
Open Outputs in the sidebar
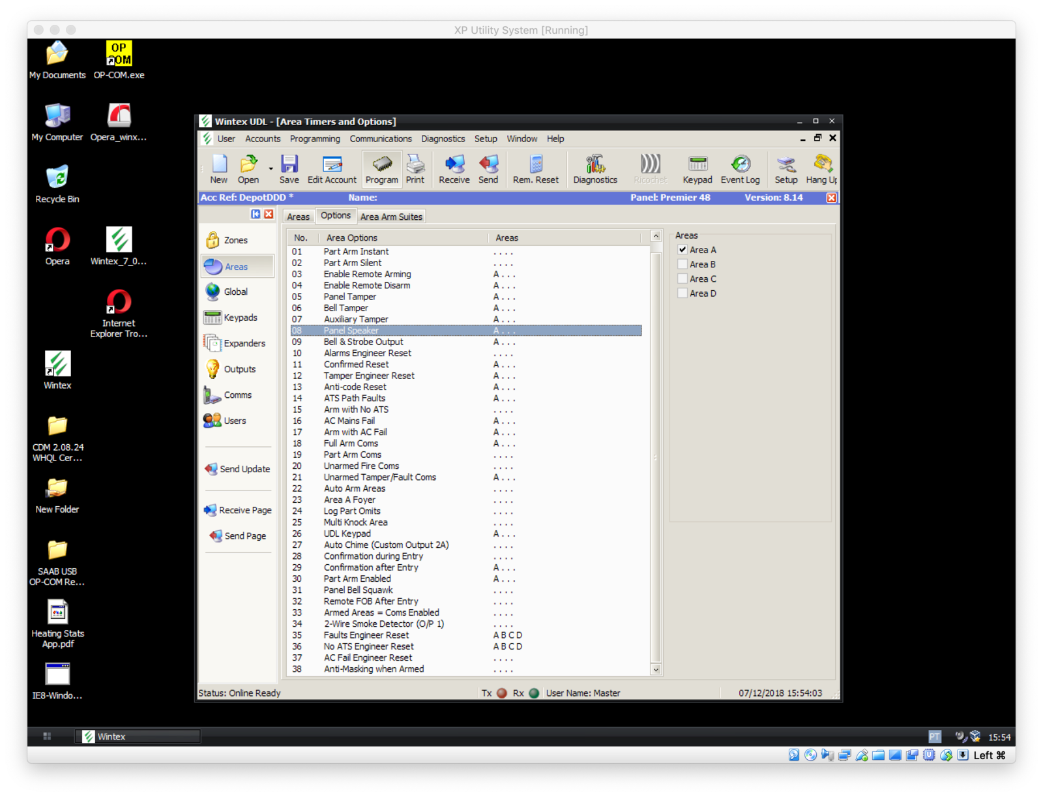tap(237, 369)
